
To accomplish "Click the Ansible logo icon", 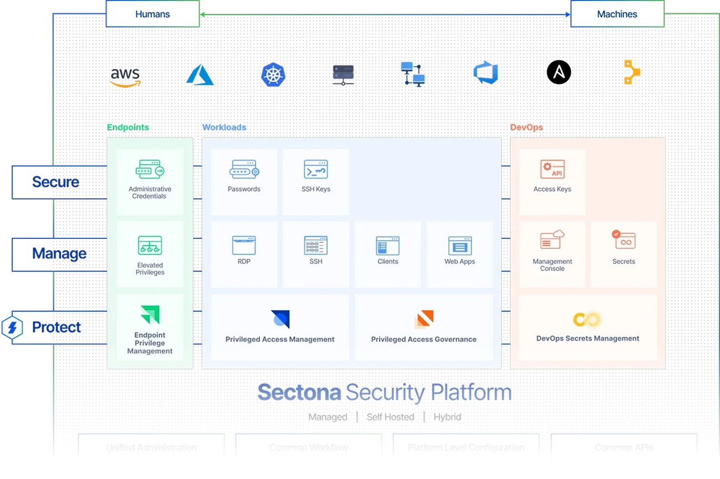I will [x=559, y=72].
